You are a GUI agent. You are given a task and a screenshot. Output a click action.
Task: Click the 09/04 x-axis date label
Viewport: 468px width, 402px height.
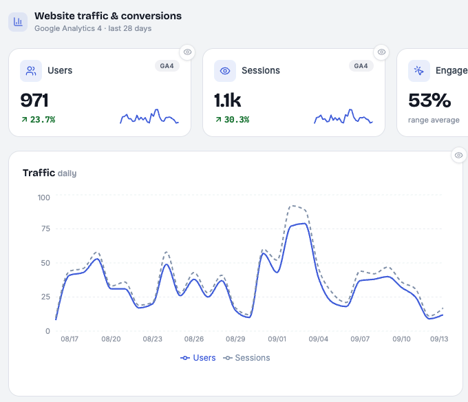click(319, 339)
